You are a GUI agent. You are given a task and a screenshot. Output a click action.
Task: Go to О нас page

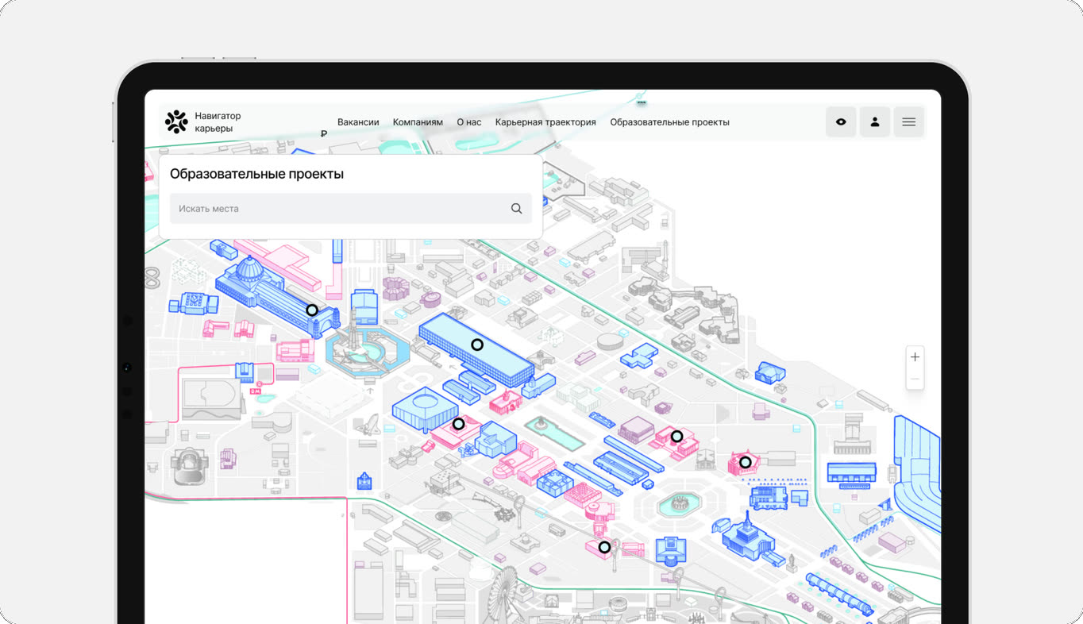469,122
